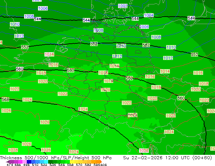Click the 582 value on the legend scale
This screenshot has height=166, width=215.
point(88,165)
